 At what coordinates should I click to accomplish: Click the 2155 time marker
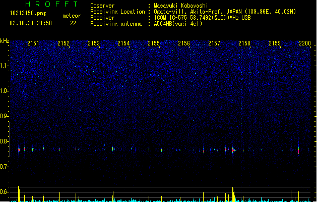(x=154, y=43)
